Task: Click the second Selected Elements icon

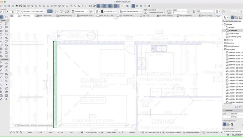Action: (228, 124)
